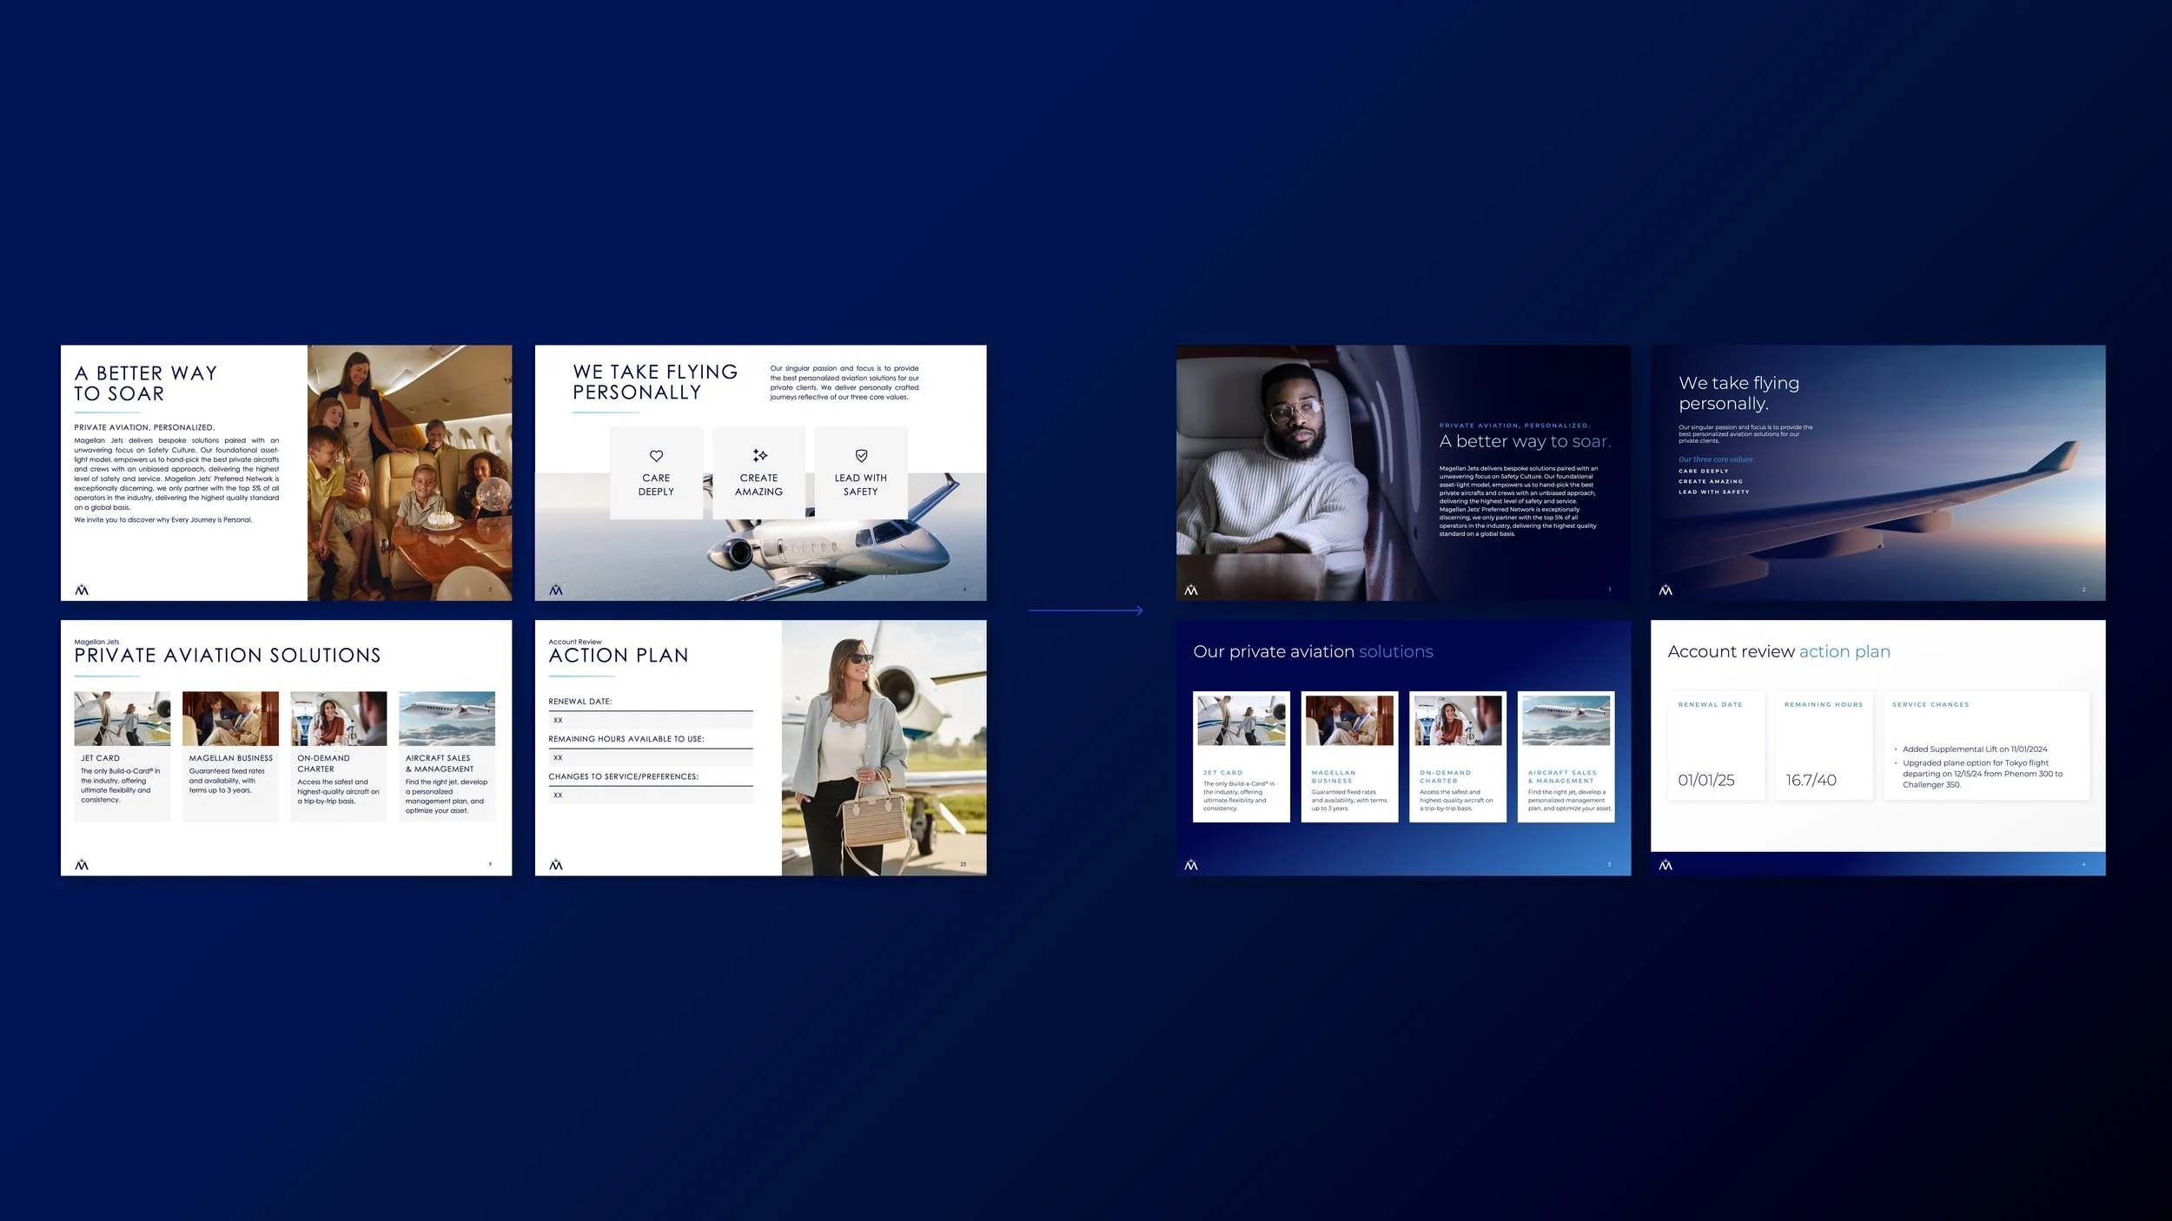This screenshot has width=2172, height=1221.
Task: Click the Renewal Date XX field
Action: (650, 721)
